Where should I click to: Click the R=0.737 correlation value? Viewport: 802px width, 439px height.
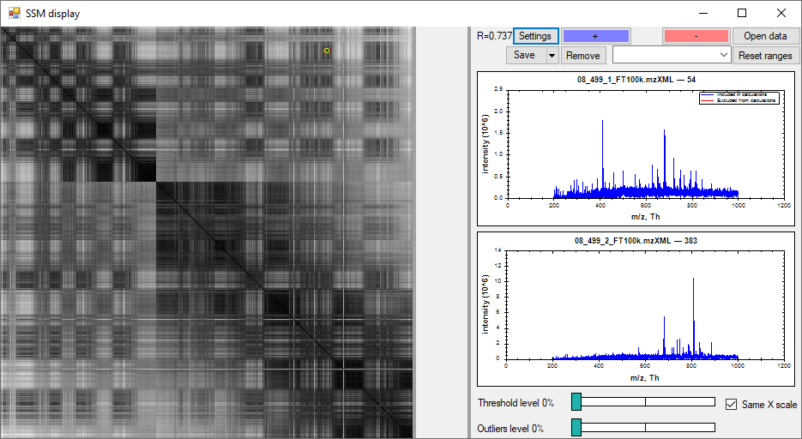click(x=494, y=36)
